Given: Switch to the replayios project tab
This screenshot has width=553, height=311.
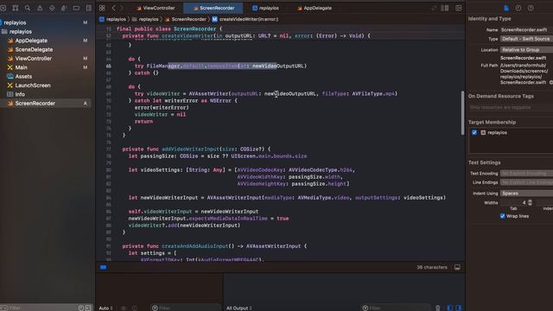Looking at the screenshot, I should coord(265,8).
